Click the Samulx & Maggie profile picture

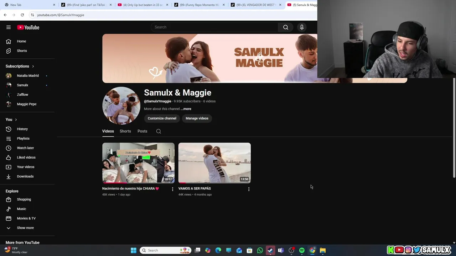121,106
